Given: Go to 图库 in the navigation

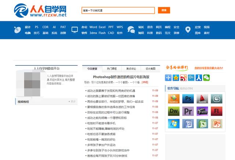Looking at the screenshot, I should coord(198,33).
